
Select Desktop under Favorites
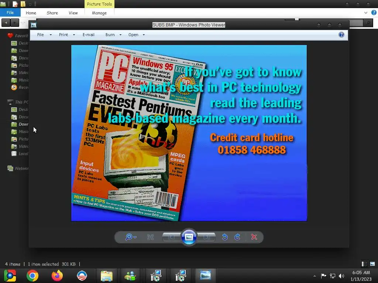pos(20,43)
